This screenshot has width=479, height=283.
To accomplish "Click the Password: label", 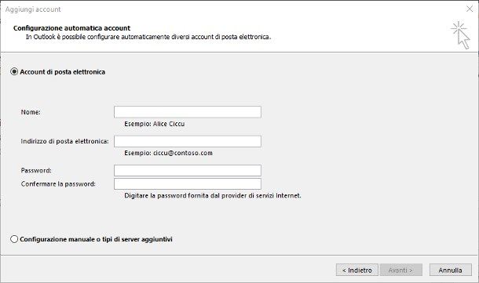I will click(x=36, y=170).
